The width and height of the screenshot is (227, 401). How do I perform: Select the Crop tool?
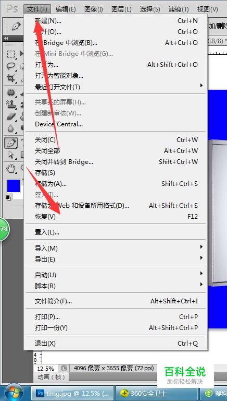[x=11, y=78]
